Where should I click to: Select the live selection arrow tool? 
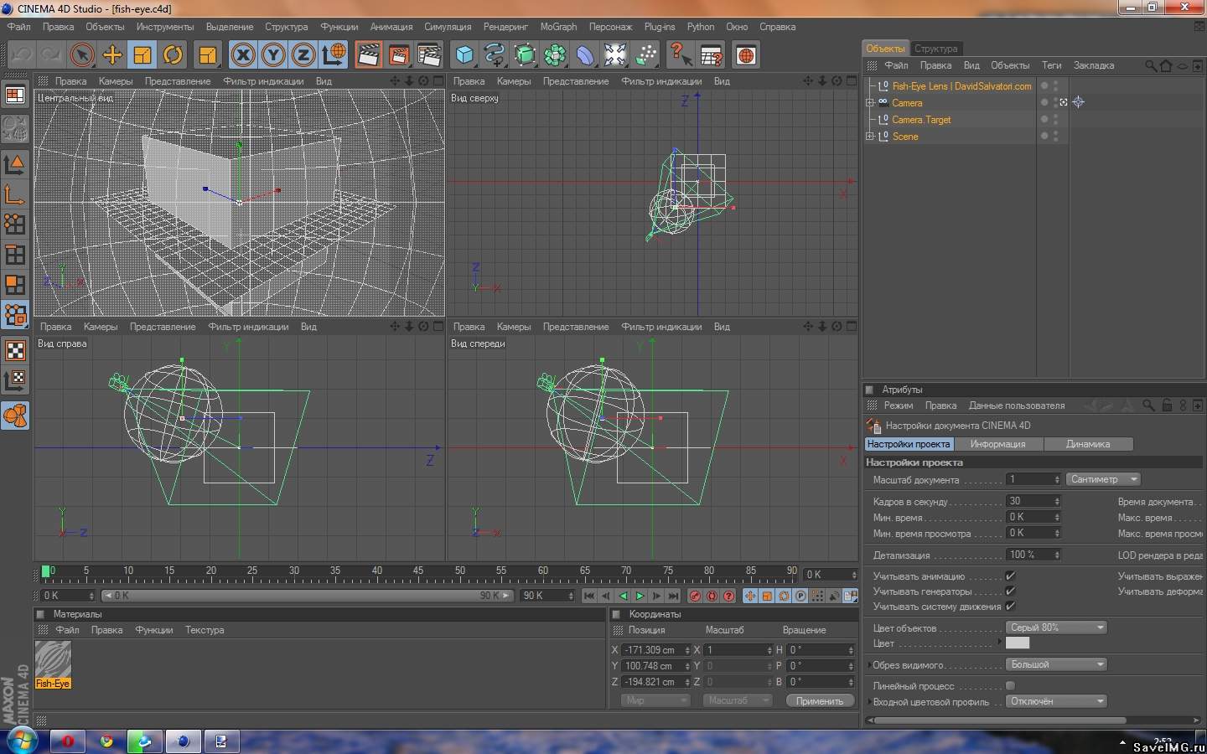click(81, 55)
